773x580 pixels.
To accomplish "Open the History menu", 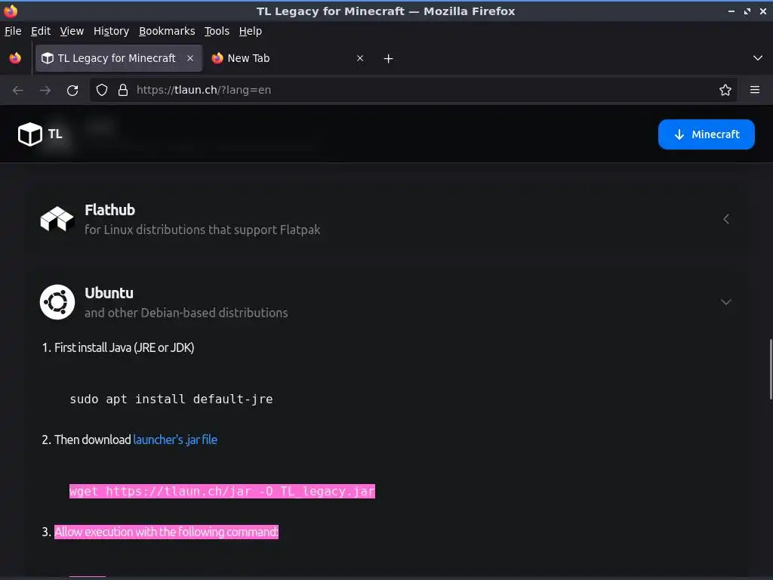I will [112, 31].
